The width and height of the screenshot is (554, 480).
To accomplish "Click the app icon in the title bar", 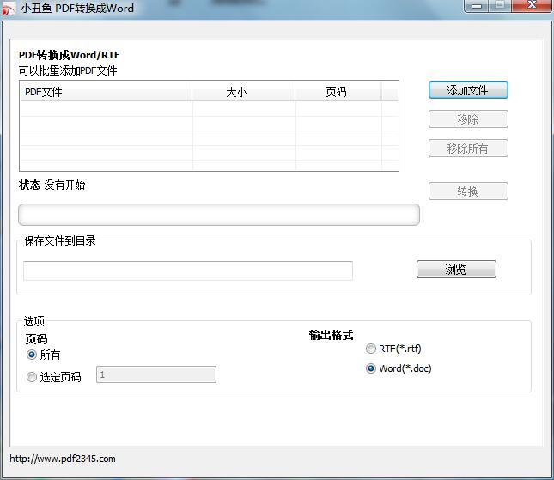I will [x=9, y=9].
